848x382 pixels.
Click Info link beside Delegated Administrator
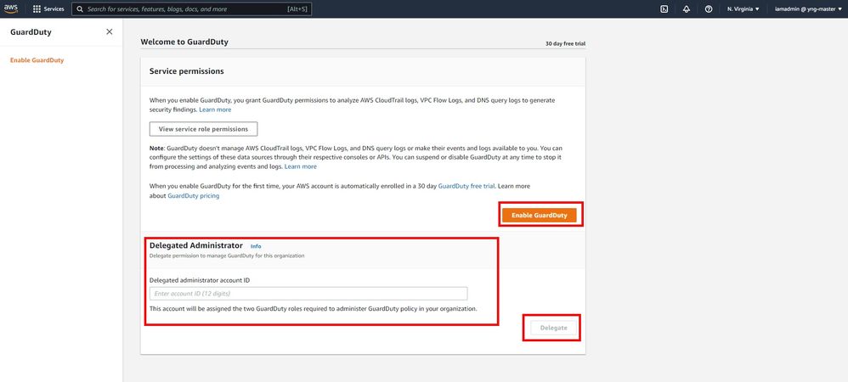(x=256, y=246)
